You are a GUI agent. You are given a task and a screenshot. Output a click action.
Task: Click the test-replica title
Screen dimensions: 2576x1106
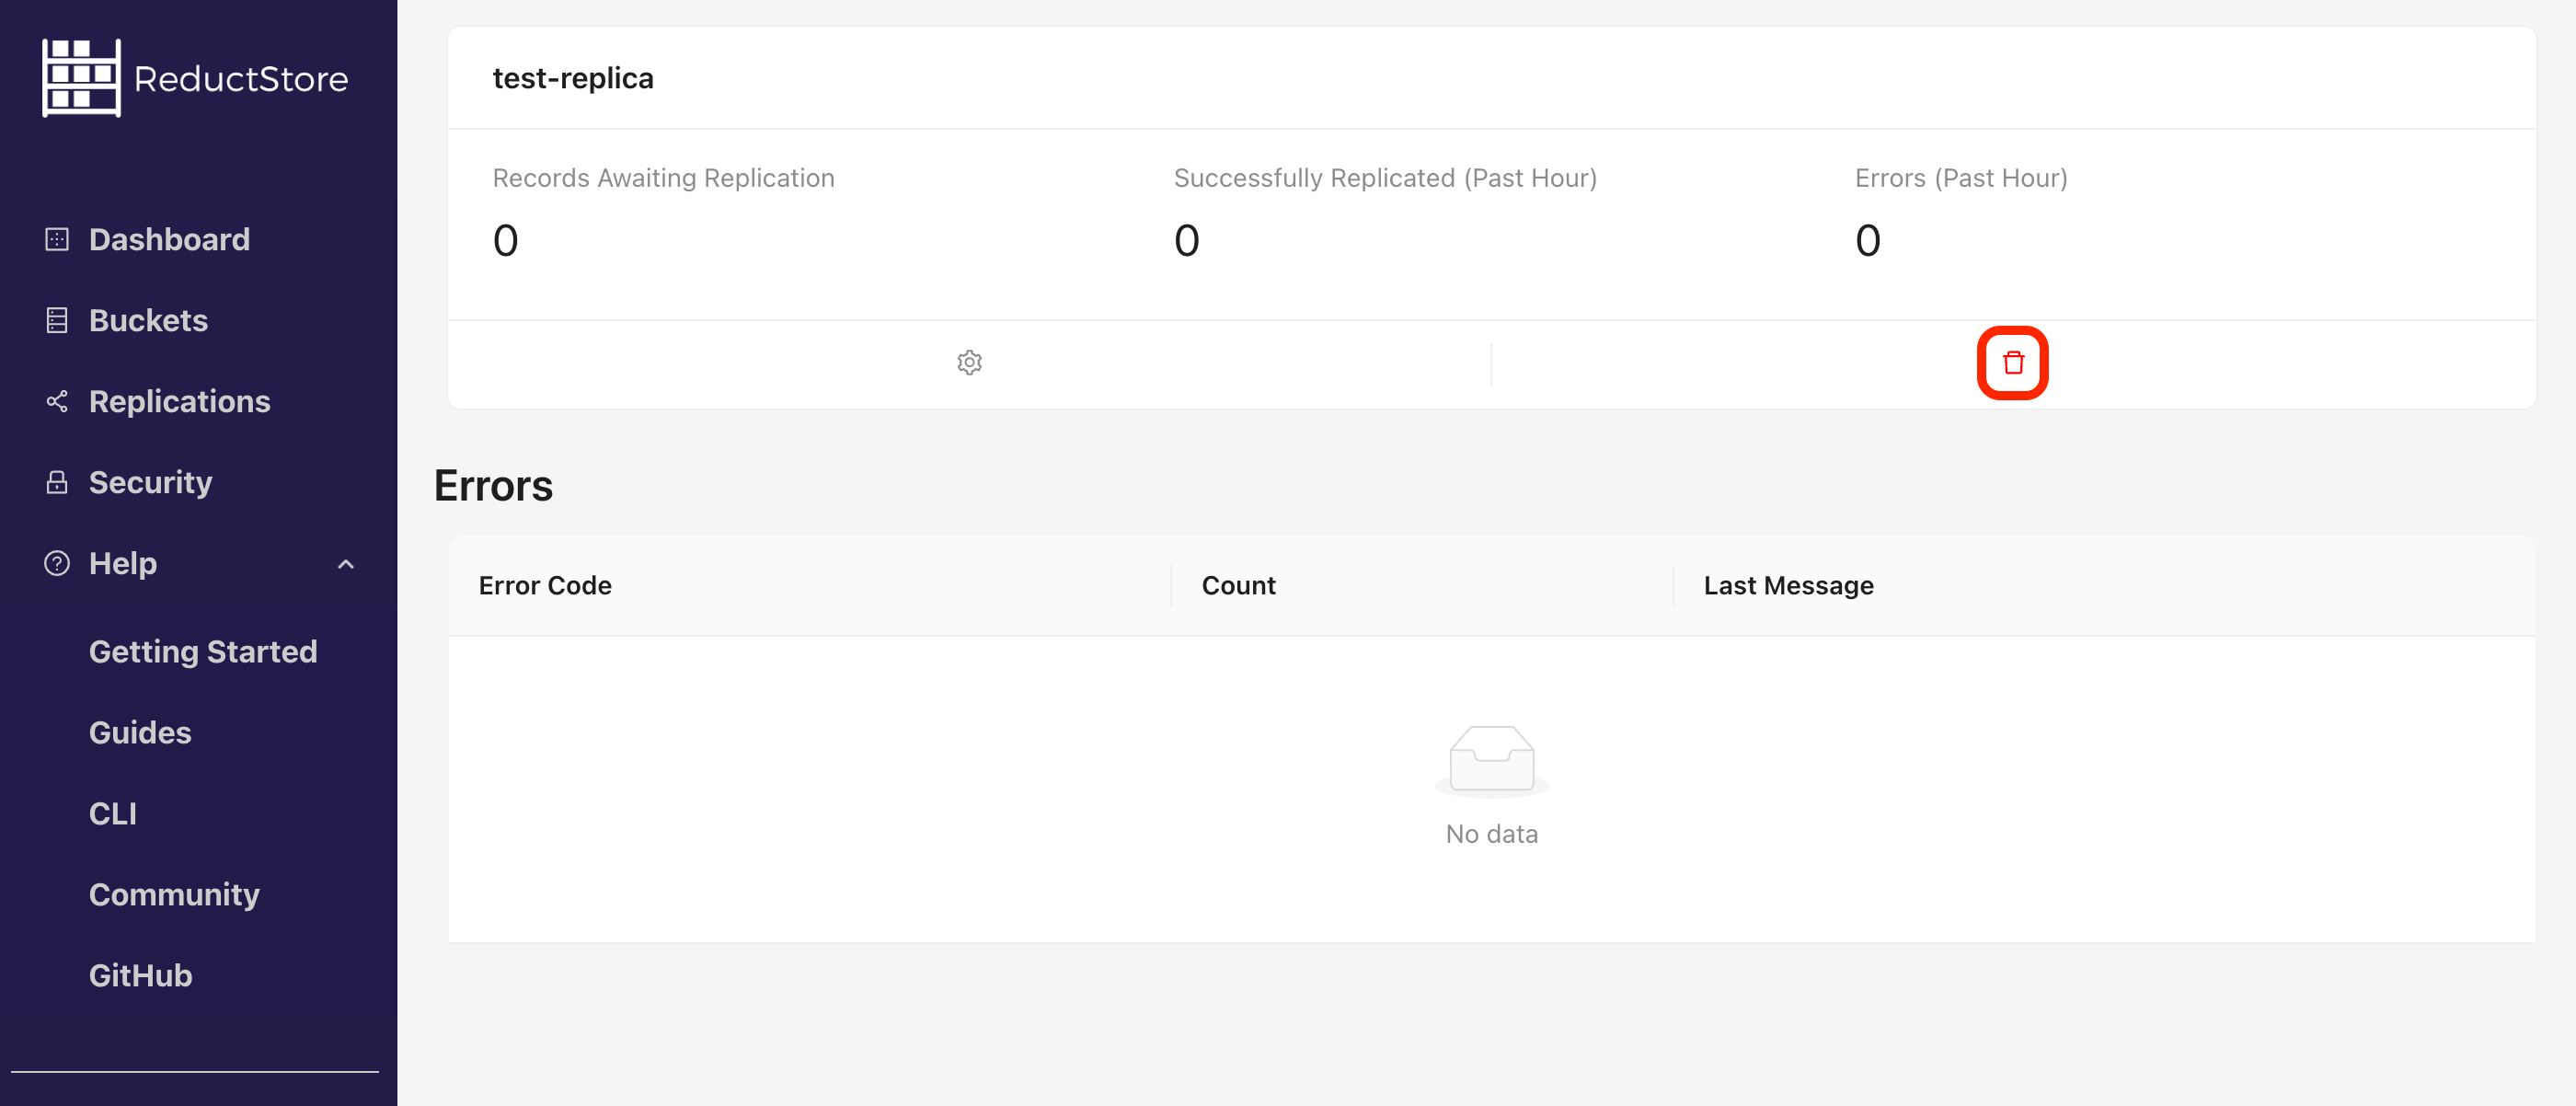(573, 77)
